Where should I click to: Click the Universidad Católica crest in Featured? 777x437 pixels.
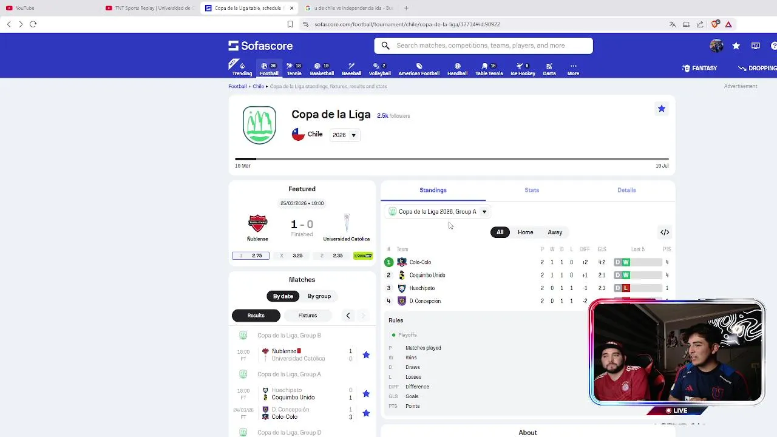point(347,223)
